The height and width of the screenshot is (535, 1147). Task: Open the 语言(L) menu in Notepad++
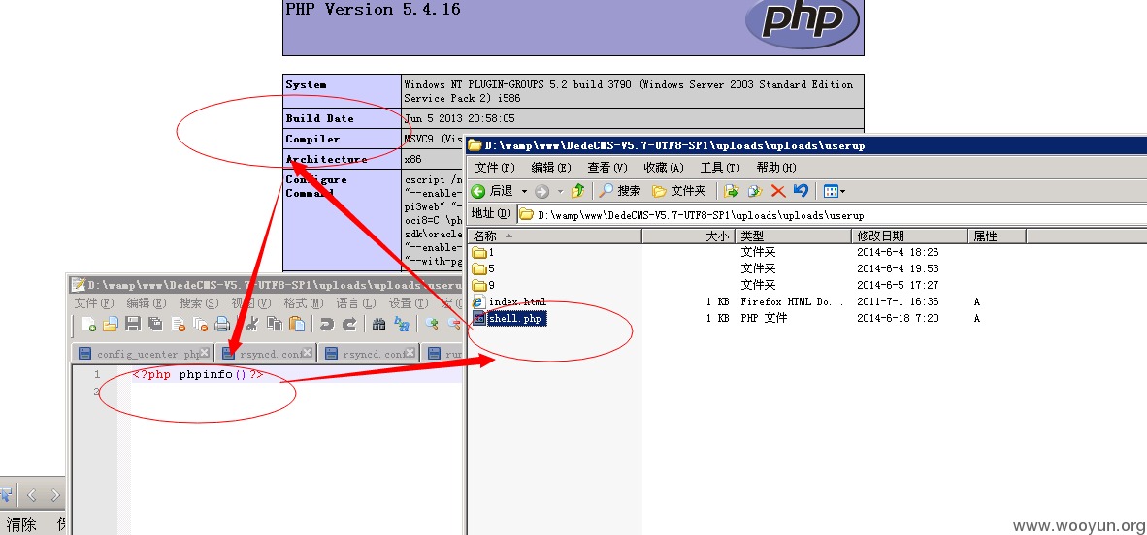click(x=356, y=303)
